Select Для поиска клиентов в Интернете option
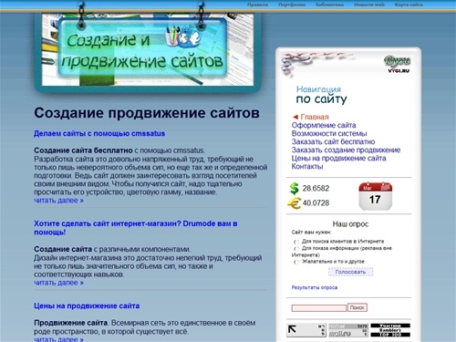Viewport: 456px width, 342px height. (x=296, y=242)
